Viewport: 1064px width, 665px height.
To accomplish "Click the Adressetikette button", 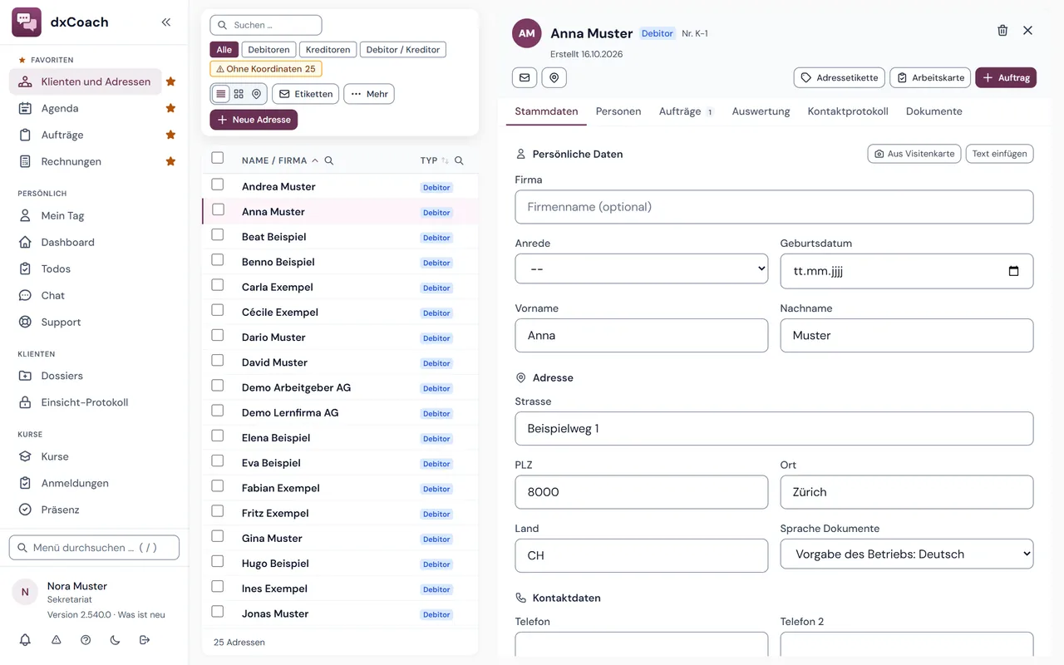I will pyautogui.click(x=840, y=77).
